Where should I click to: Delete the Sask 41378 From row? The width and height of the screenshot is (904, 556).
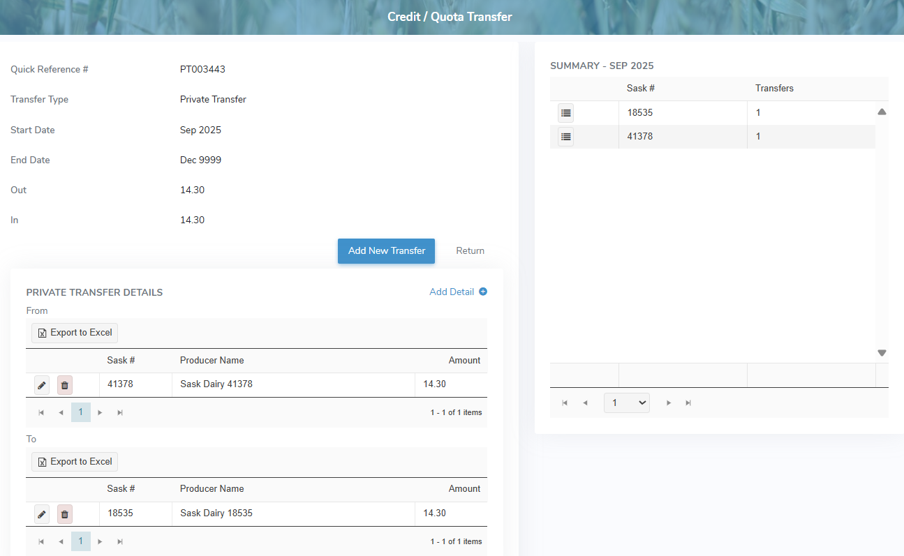[x=65, y=384]
